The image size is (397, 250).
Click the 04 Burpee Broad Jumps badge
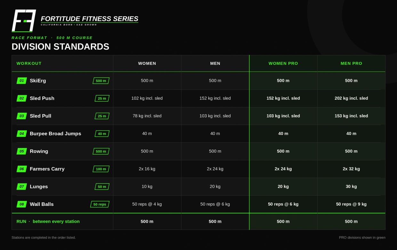[21, 134]
